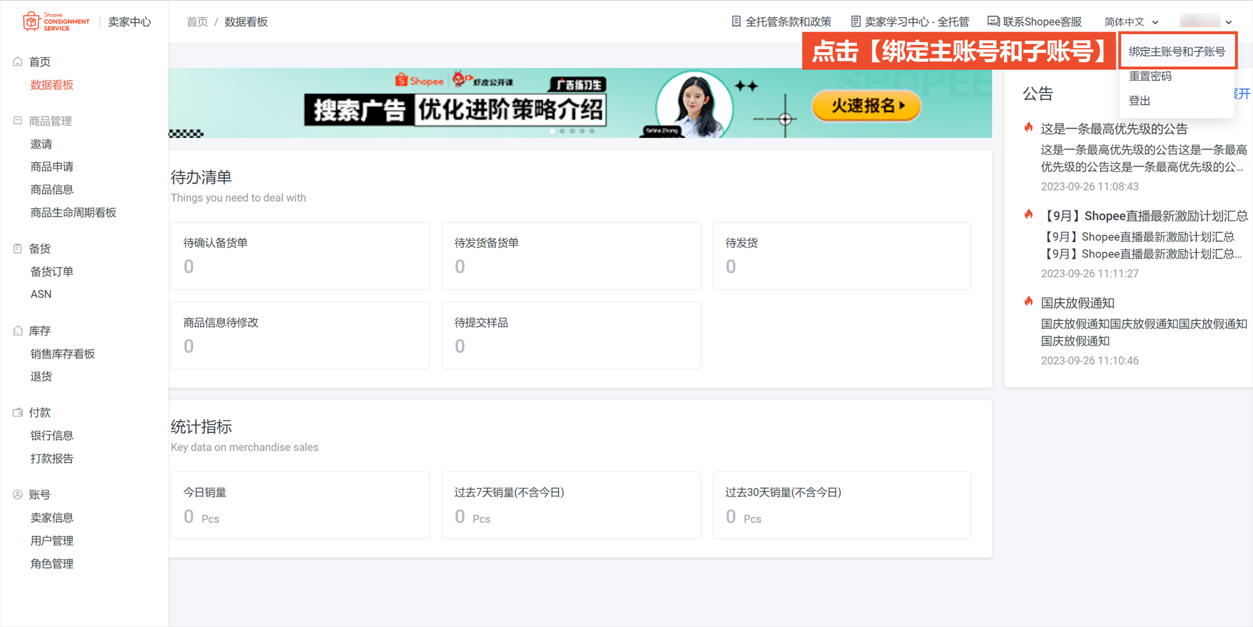The height and width of the screenshot is (627, 1253).
Task: Open announcement 这是一条最高优先级的公告
Action: tap(1114, 128)
